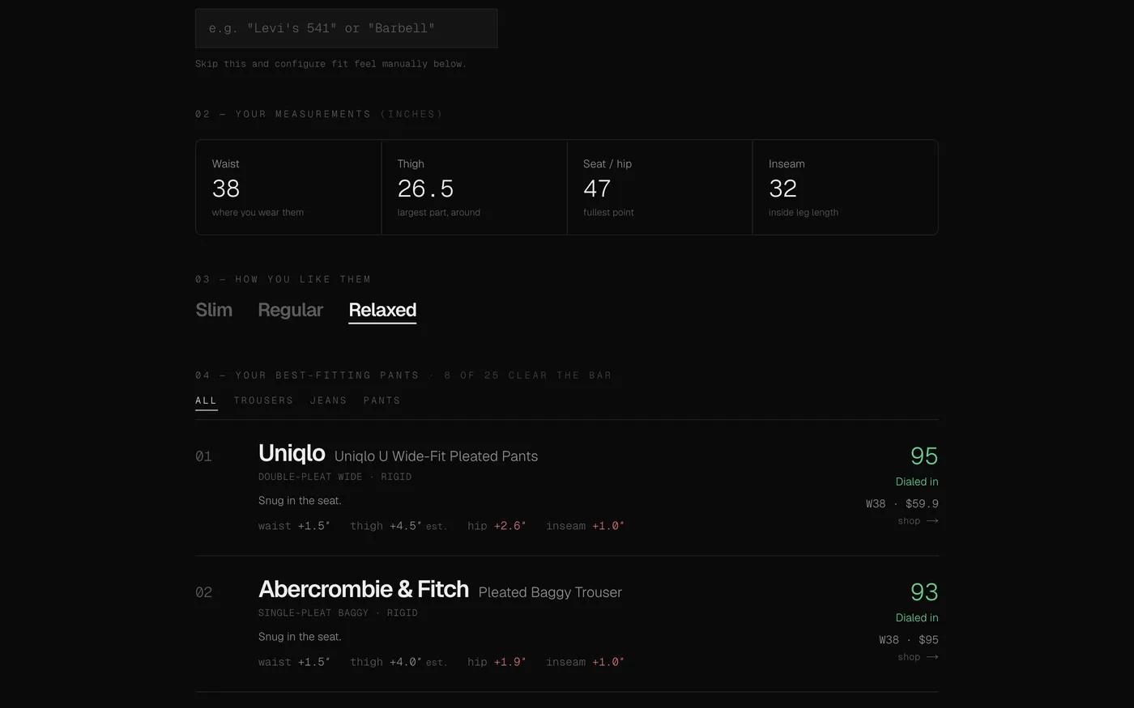Click the rank number 02
1134x708 pixels.
(x=204, y=592)
